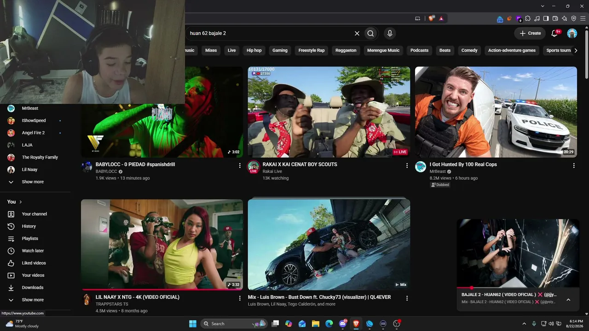Open options menu for RAKAI X KAI CENAT video

(x=407, y=165)
